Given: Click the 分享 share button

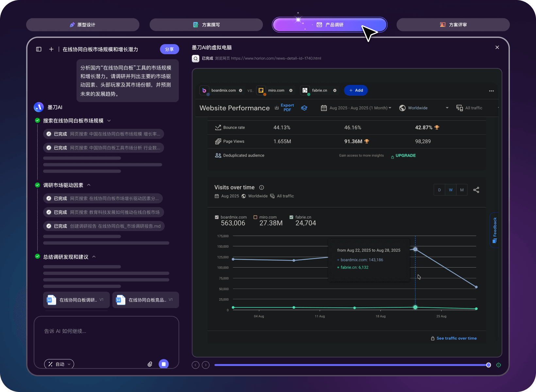Looking at the screenshot, I should click(169, 49).
